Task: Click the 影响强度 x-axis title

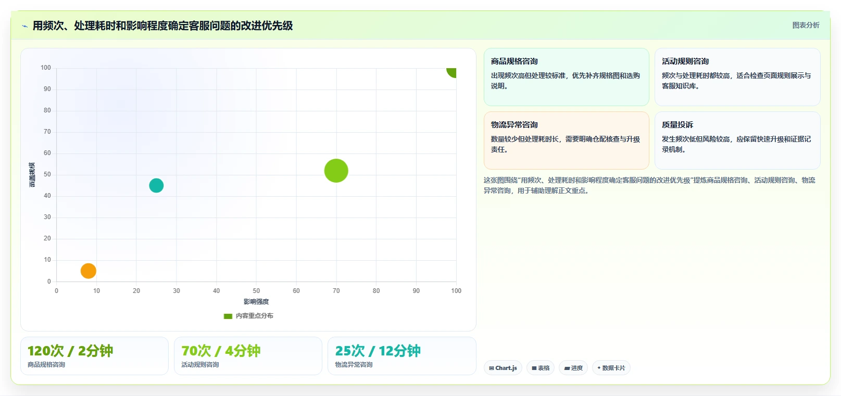Action: 256,302
